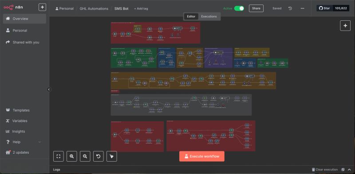This screenshot has width=355, height=174.
Task: Click the Help chevron arrow
Action: (x=39, y=142)
